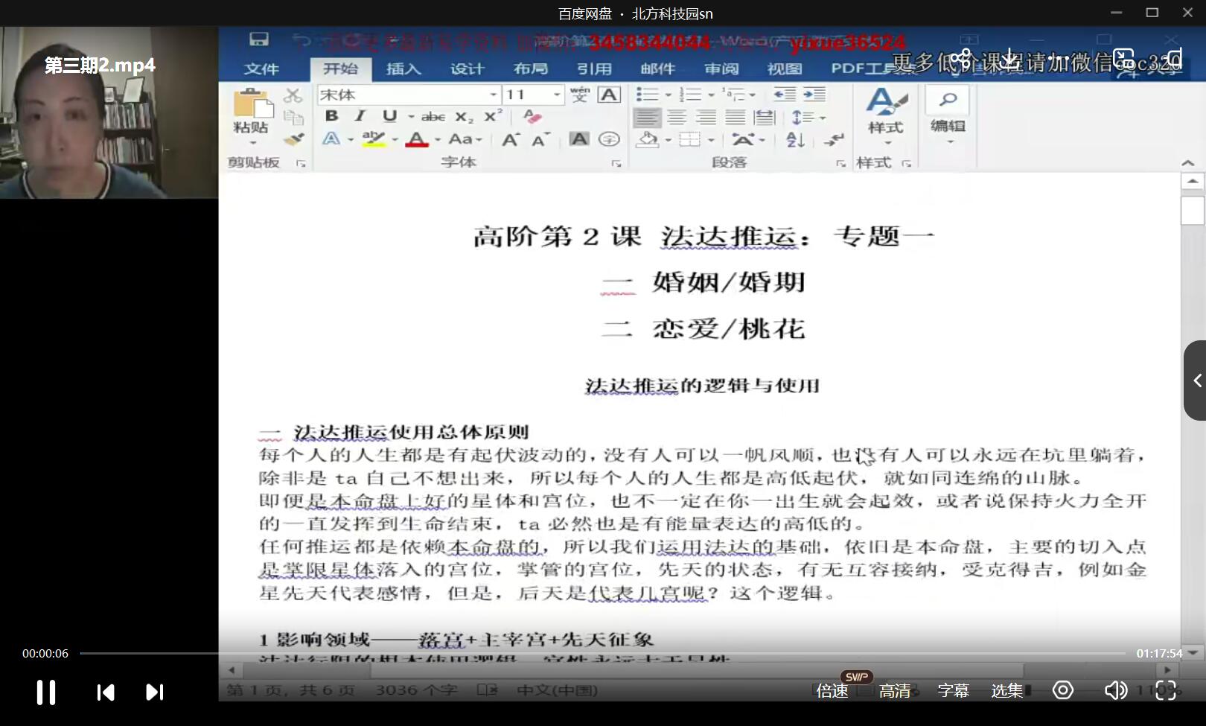Open the 倍速 playback speed option

(x=832, y=691)
